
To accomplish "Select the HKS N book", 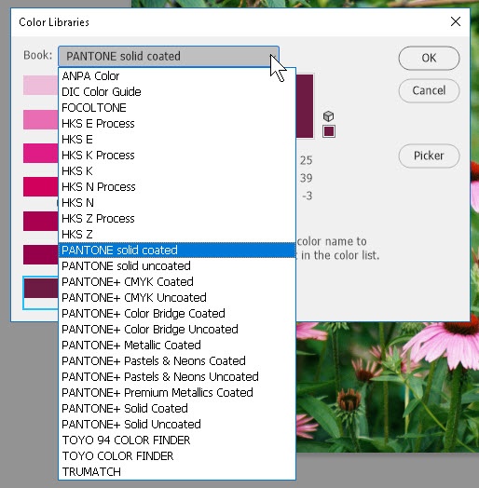I will 177,203.
